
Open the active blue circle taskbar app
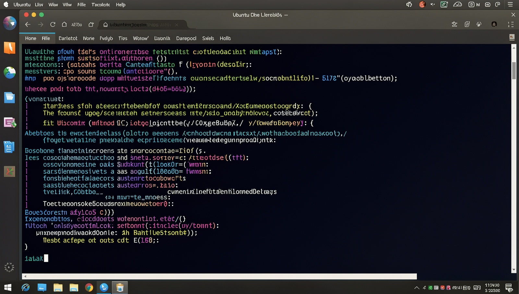[104, 288]
